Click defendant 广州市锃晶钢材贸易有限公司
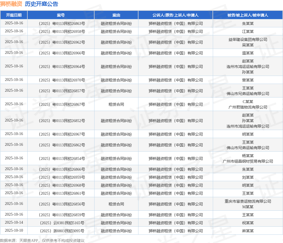 (248, 161)
